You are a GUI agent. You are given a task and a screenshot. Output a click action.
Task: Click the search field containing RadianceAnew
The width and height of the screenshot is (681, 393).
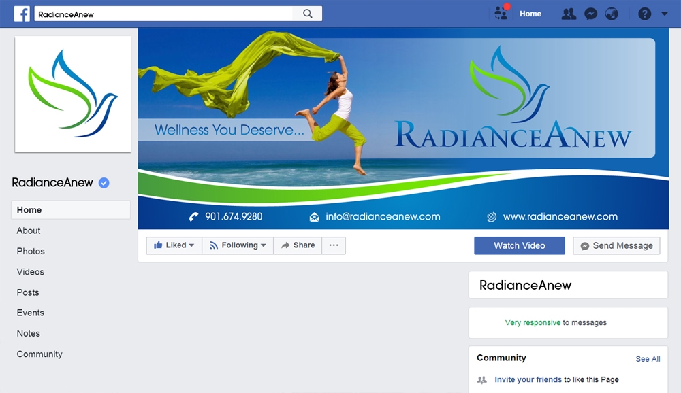[163, 14]
